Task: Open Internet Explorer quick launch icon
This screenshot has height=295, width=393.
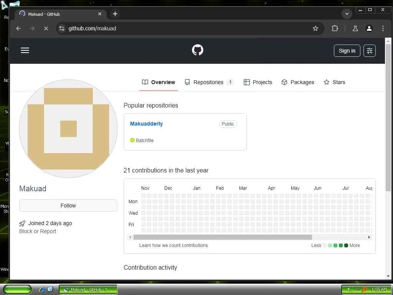Action: tap(42, 289)
